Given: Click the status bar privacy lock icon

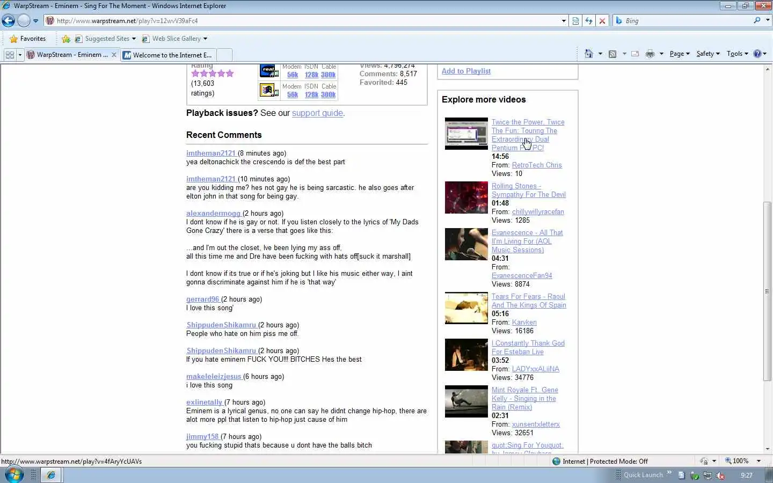Looking at the screenshot, I should (704, 461).
